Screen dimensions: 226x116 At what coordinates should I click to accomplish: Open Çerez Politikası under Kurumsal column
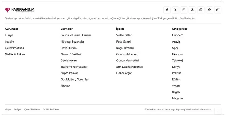(14, 48)
